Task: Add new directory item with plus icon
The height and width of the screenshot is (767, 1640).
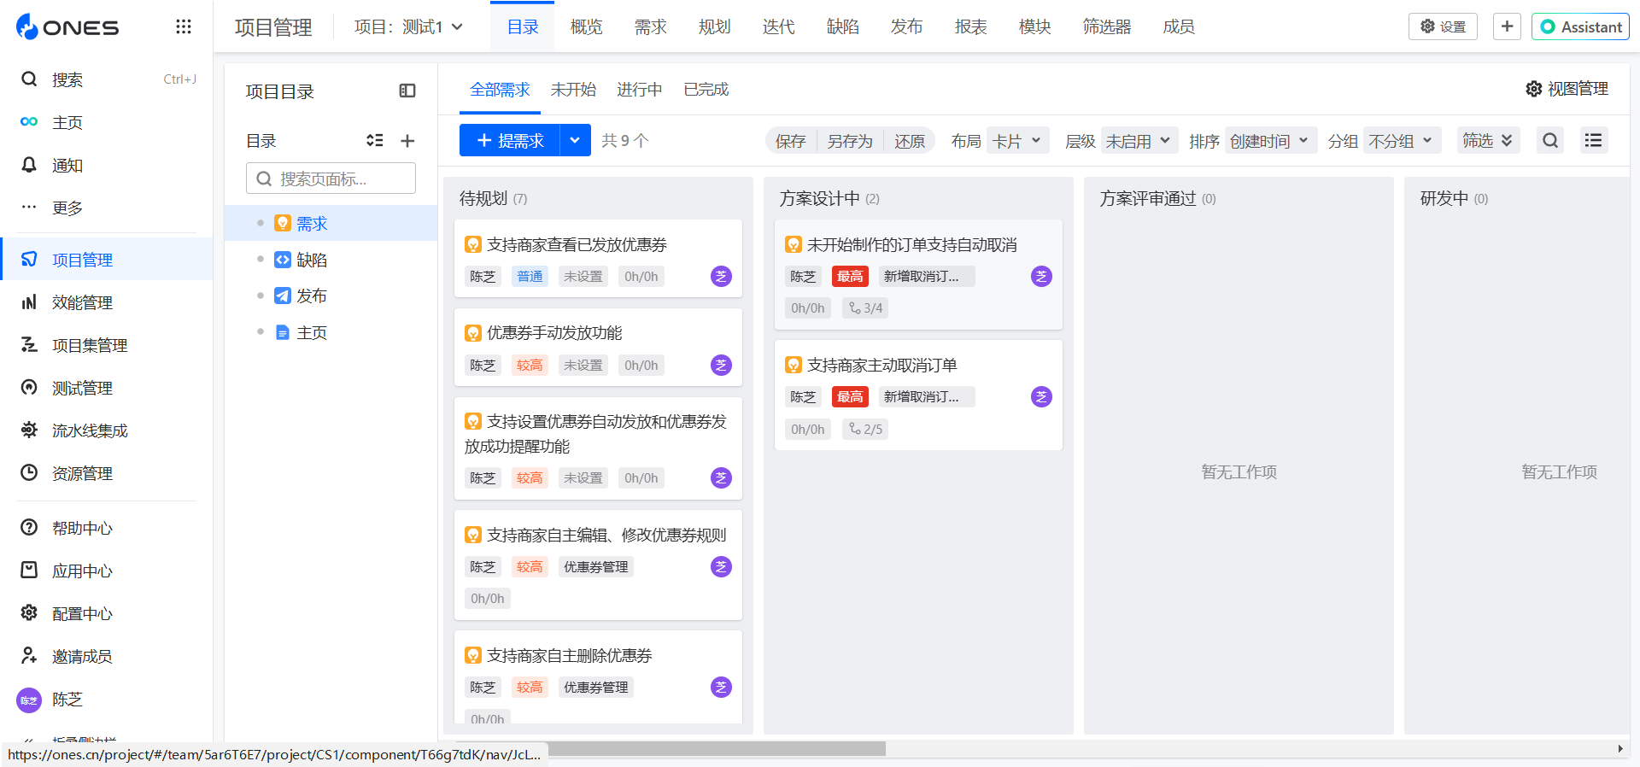Action: (407, 140)
